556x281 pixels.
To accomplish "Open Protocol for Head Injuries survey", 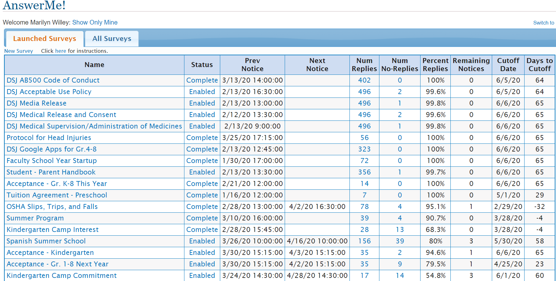I will (49, 138).
